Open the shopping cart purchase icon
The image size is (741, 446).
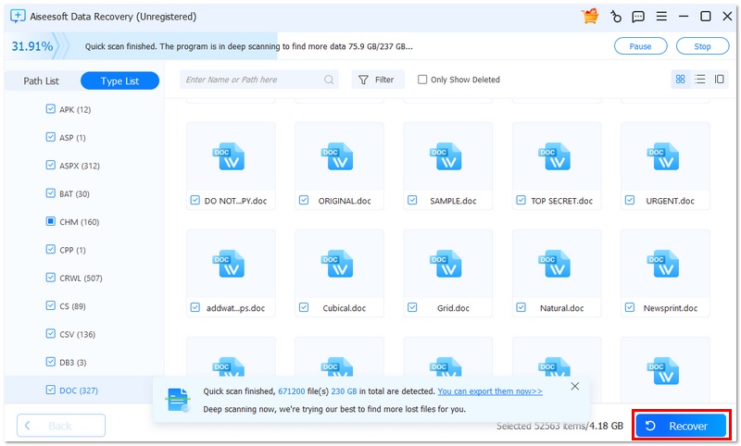(x=590, y=16)
